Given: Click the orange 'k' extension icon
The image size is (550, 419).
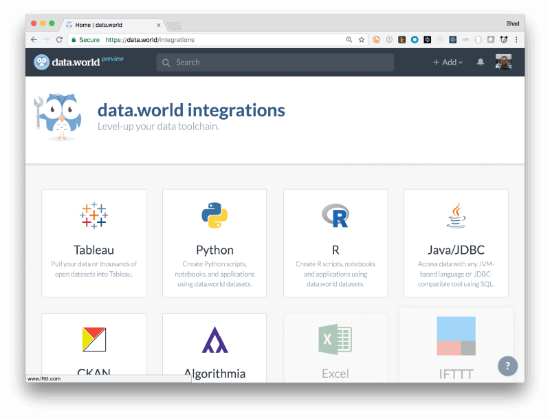Looking at the screenshot, I should tap(402, 40).
